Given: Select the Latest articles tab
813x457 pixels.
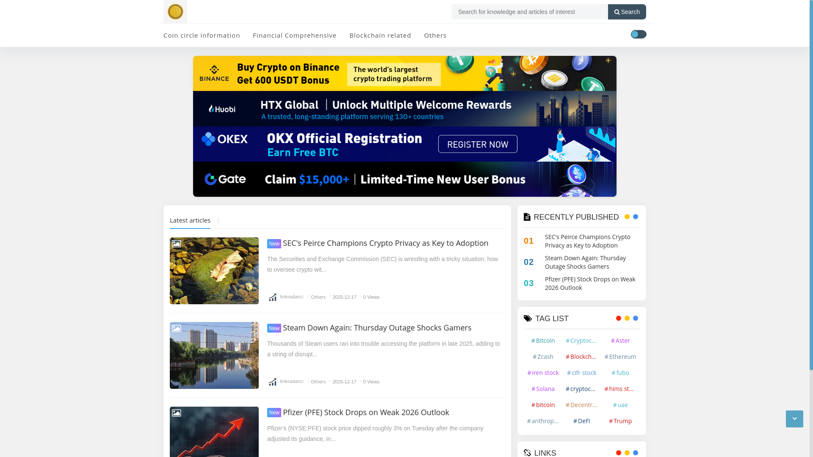Looking at the screenshot, I should [x=190, y=220].
